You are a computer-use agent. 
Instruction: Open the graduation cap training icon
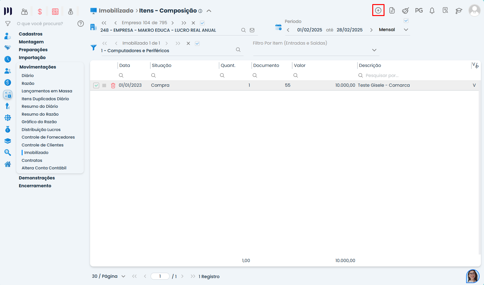pos(459,11)
